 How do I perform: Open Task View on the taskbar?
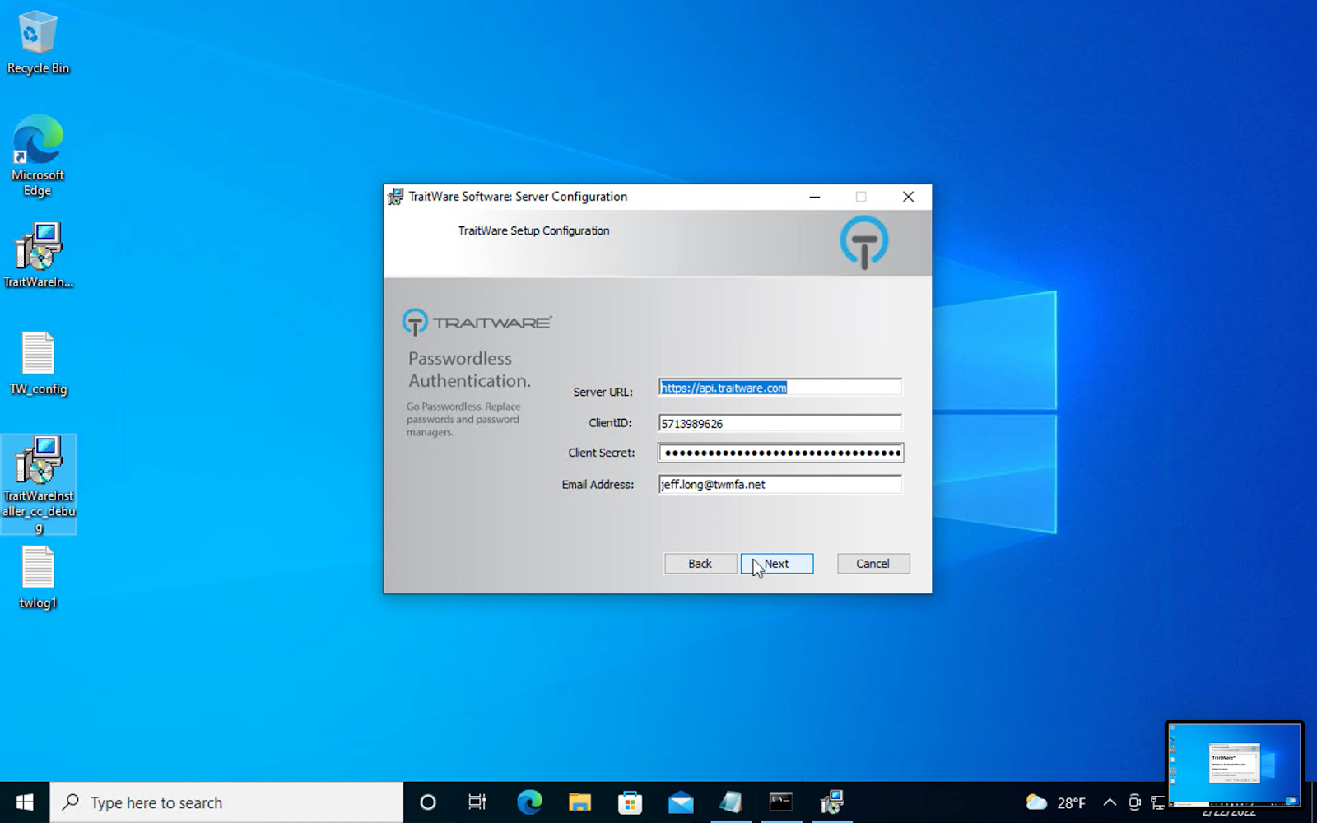(477, 802)
